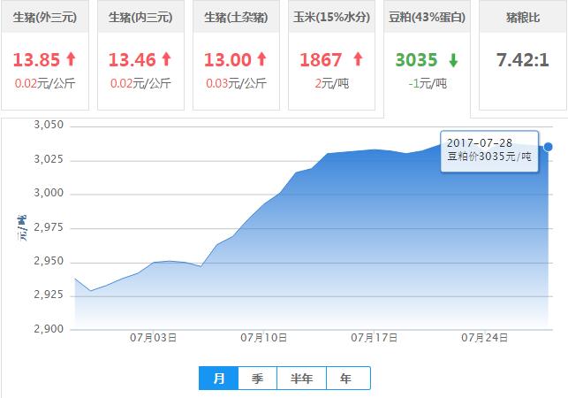568x398 pixels.
Task: Click the 豆粕价3035元/吨 tooltip text
Action: coord(489,157)
